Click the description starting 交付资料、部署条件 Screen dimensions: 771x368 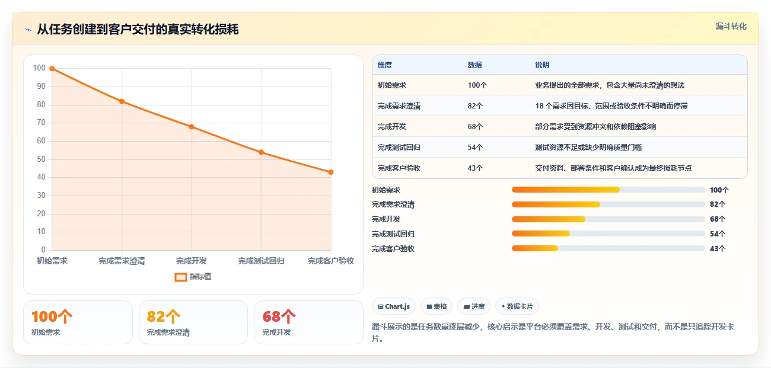613,168
